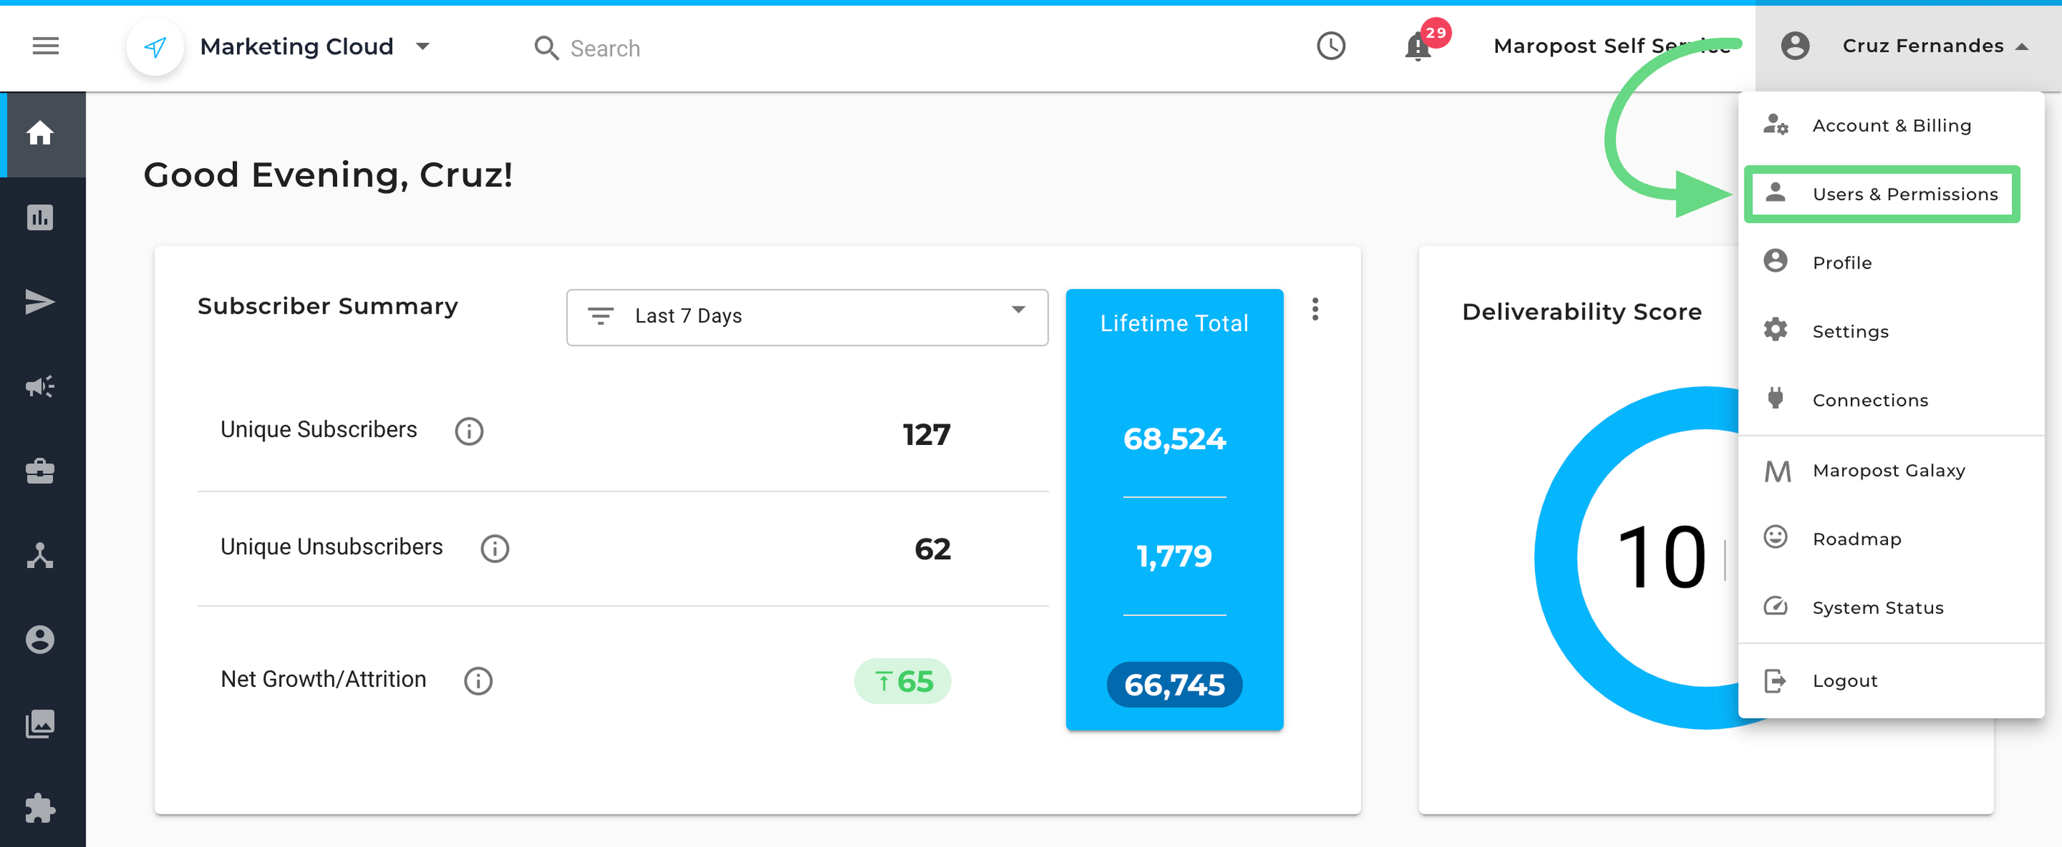Expand the Marketing Cloud product dropdown

coord(423,46)
